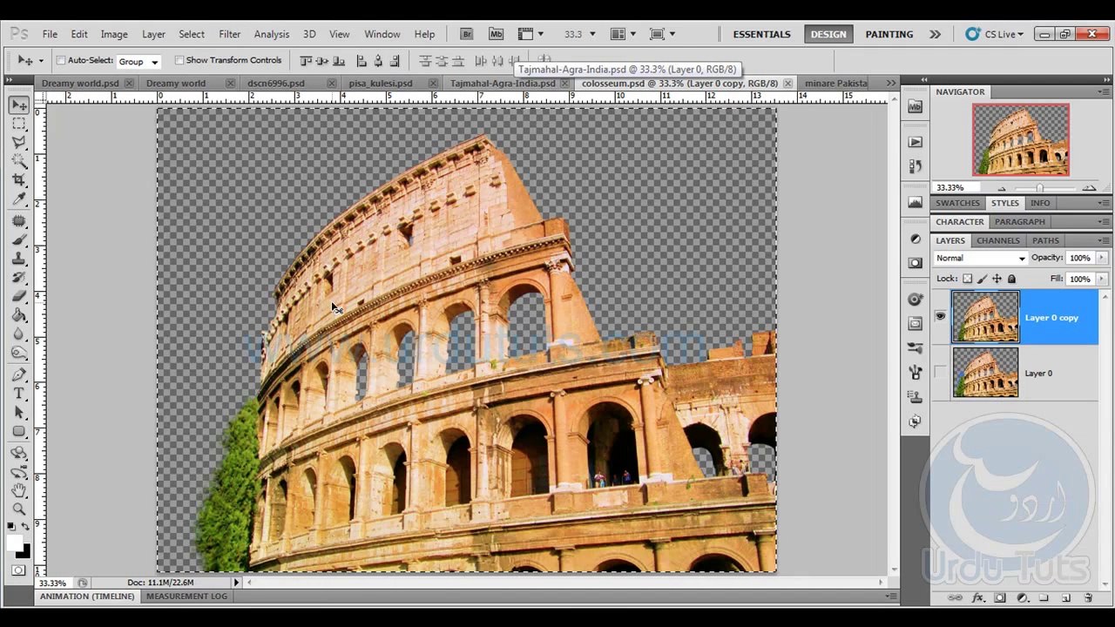Open the blend mode Normal dropdown
Screen dimensions: 1115x627
pyautogui.click(x=980, y=258)
